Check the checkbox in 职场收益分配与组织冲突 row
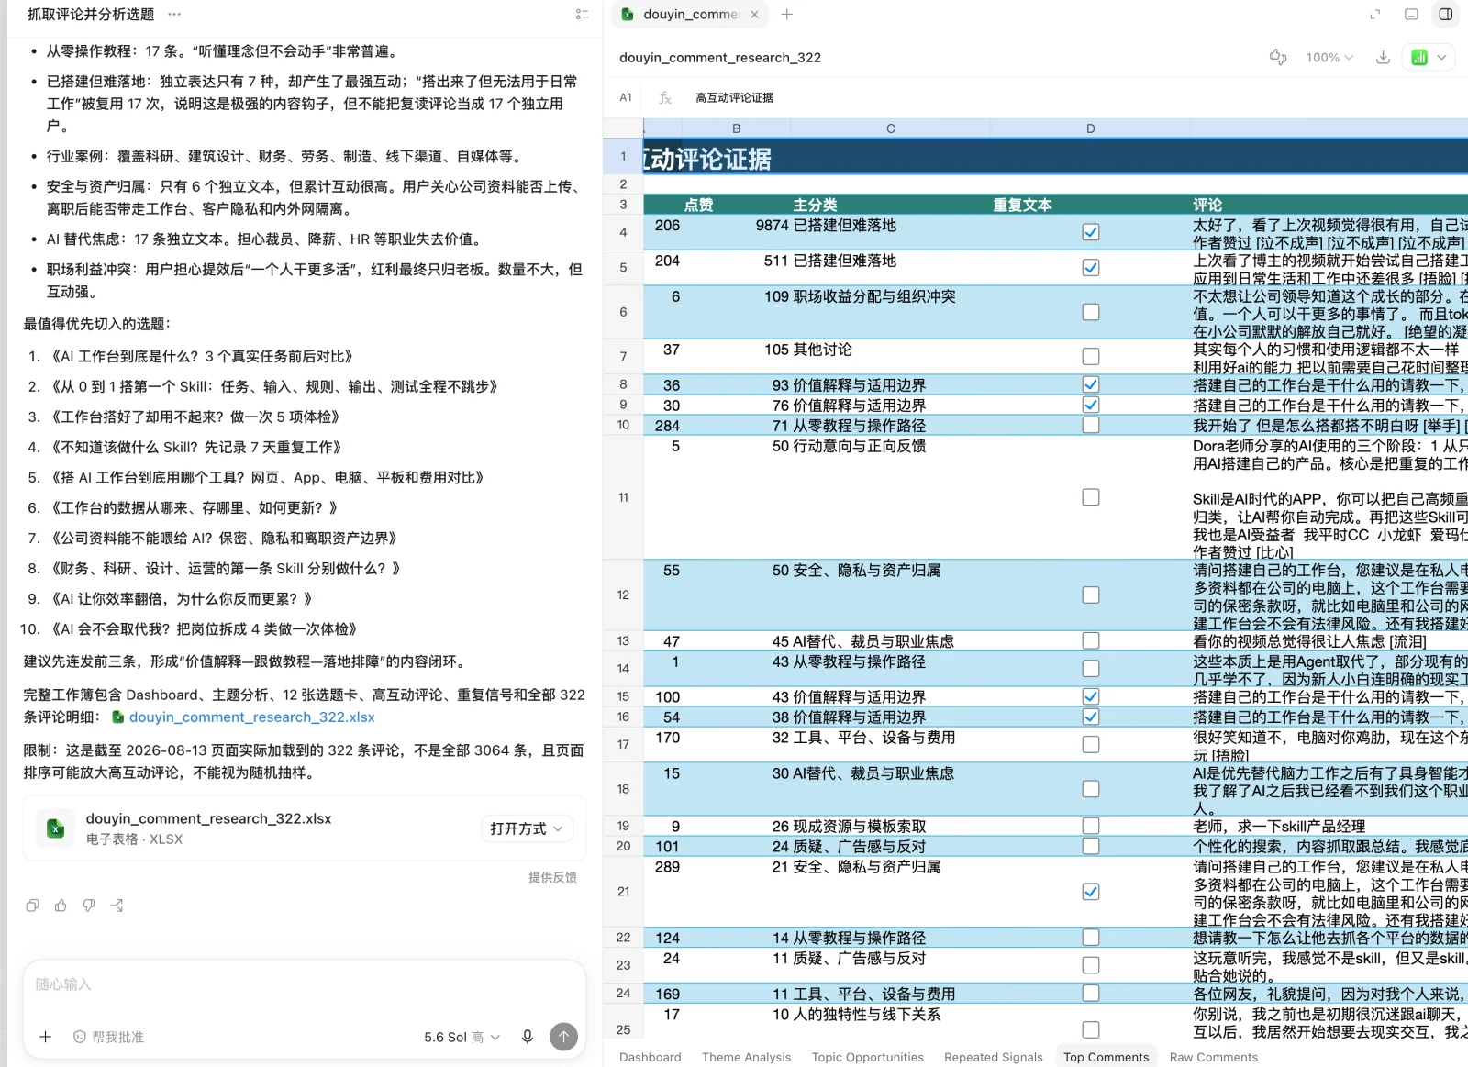The height and width of the screenshot is (1067, 1468). pos(1090,312)
